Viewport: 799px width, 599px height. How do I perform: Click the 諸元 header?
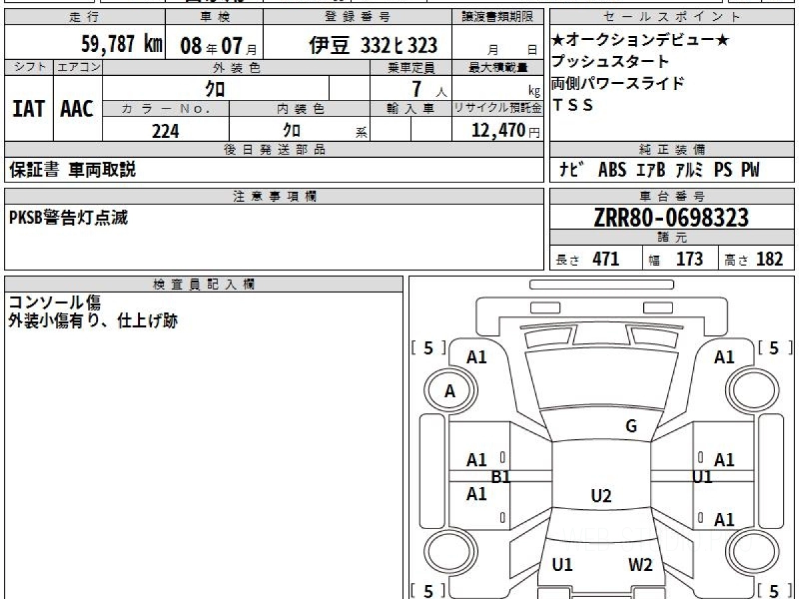point(672,238)
